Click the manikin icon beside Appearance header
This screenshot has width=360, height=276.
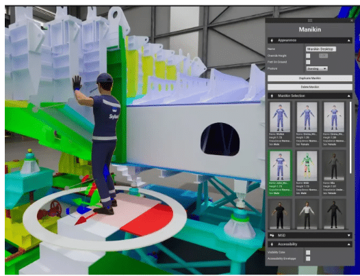pos(272,40)
